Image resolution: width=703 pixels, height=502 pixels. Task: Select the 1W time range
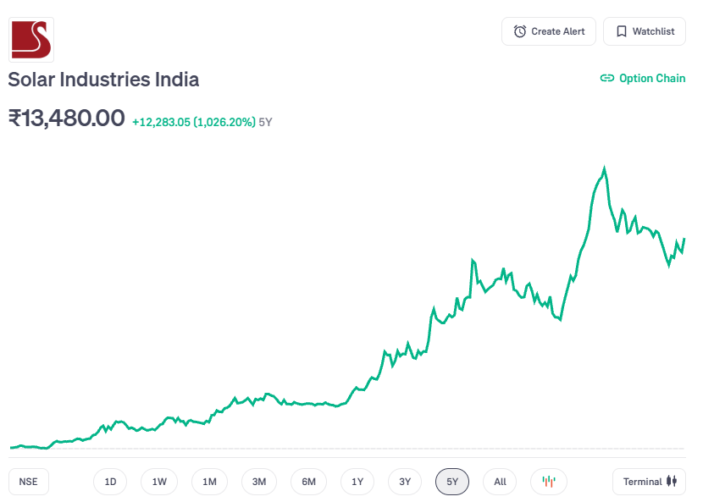tap(159, 482)
